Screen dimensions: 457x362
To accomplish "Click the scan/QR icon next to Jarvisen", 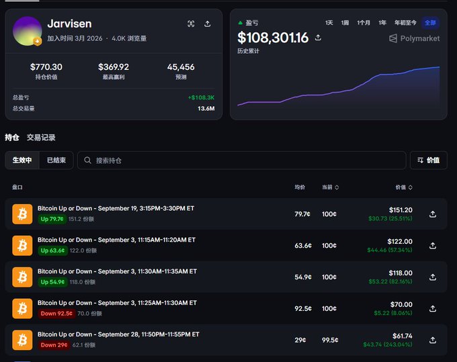I will (191, 24).
